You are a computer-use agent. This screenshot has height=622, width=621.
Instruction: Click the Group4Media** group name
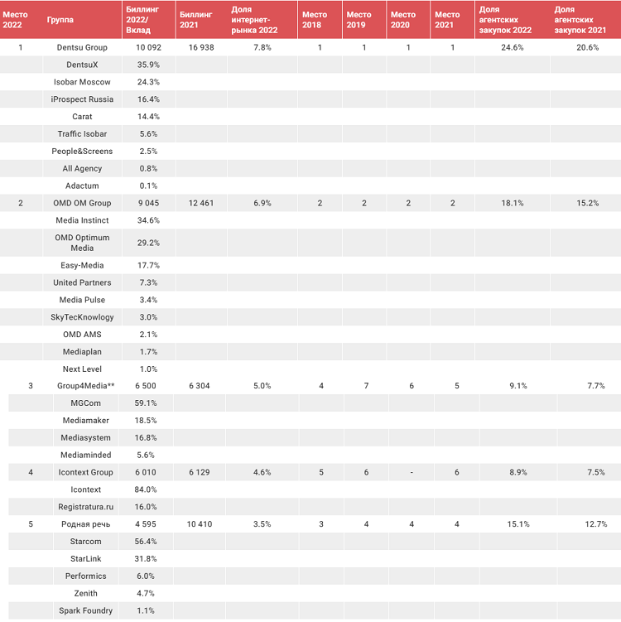click(x=85, y=386)
